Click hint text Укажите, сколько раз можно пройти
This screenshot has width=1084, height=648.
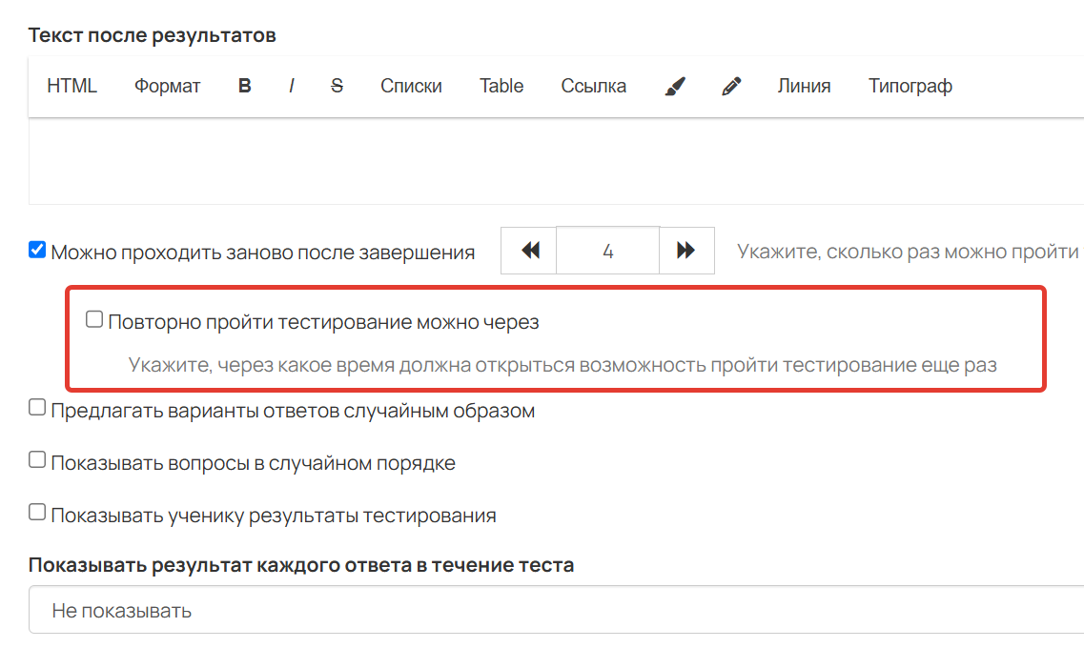[907, 252]
